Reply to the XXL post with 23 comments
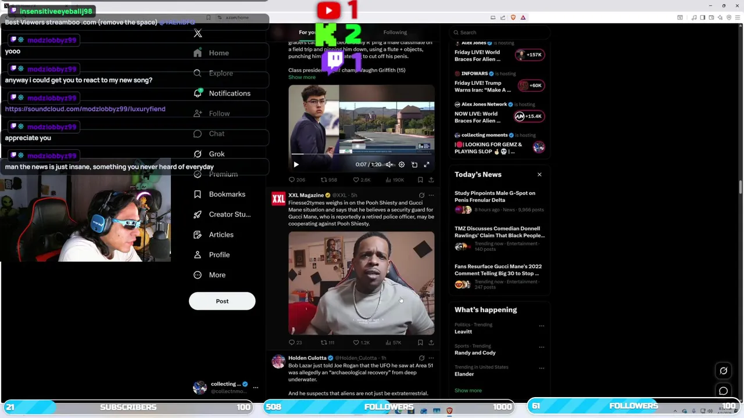This screenshot has height=418, width=744. click(x=295, y=343)
